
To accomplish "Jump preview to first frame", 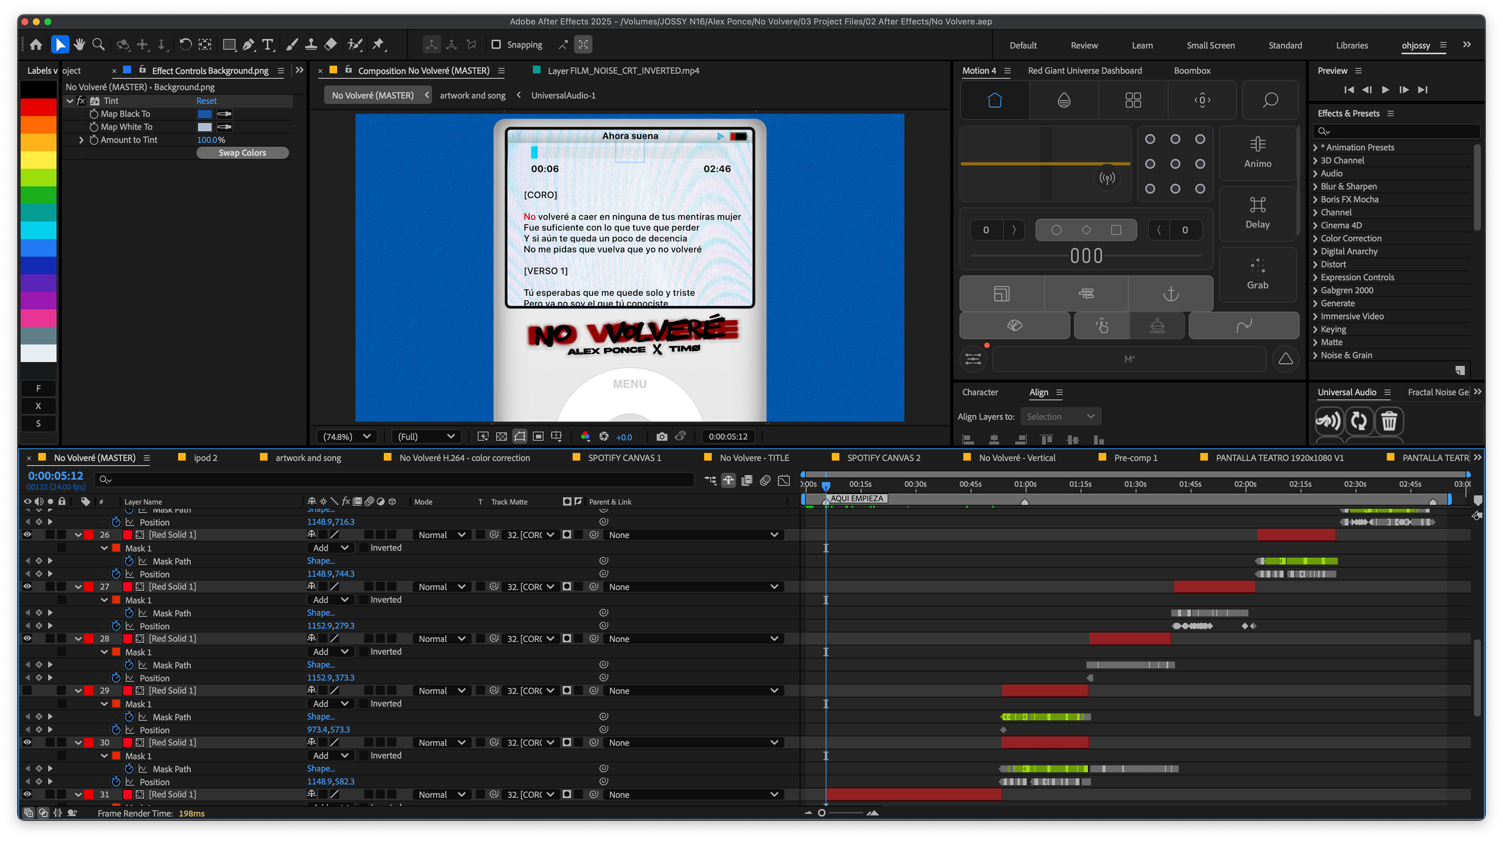I will (x=1348, y=90).
